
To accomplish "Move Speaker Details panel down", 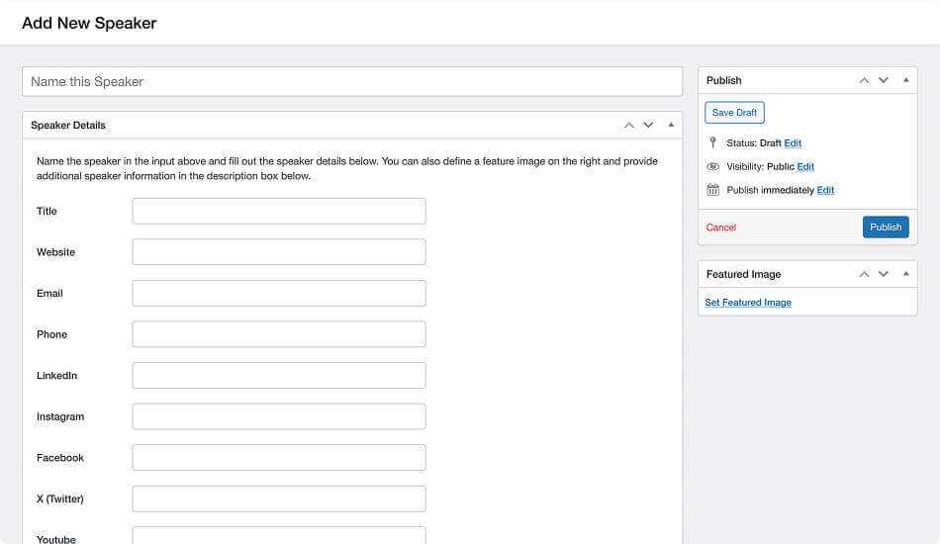I will (x=648, y=126).
